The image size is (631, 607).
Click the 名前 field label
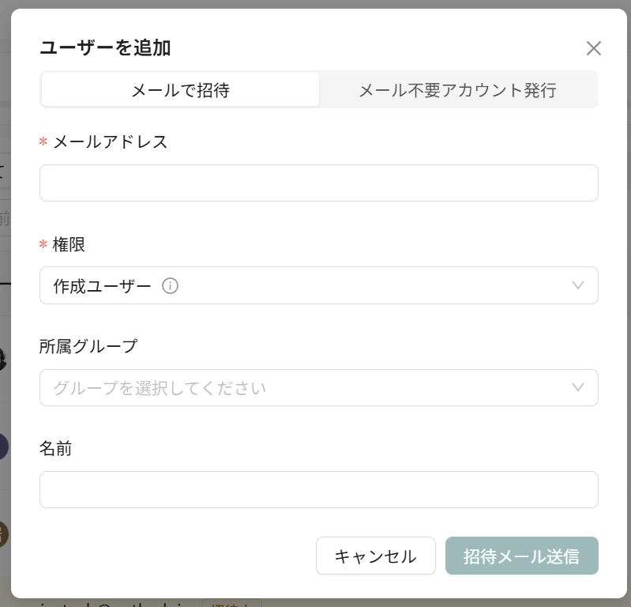[55, 448]
